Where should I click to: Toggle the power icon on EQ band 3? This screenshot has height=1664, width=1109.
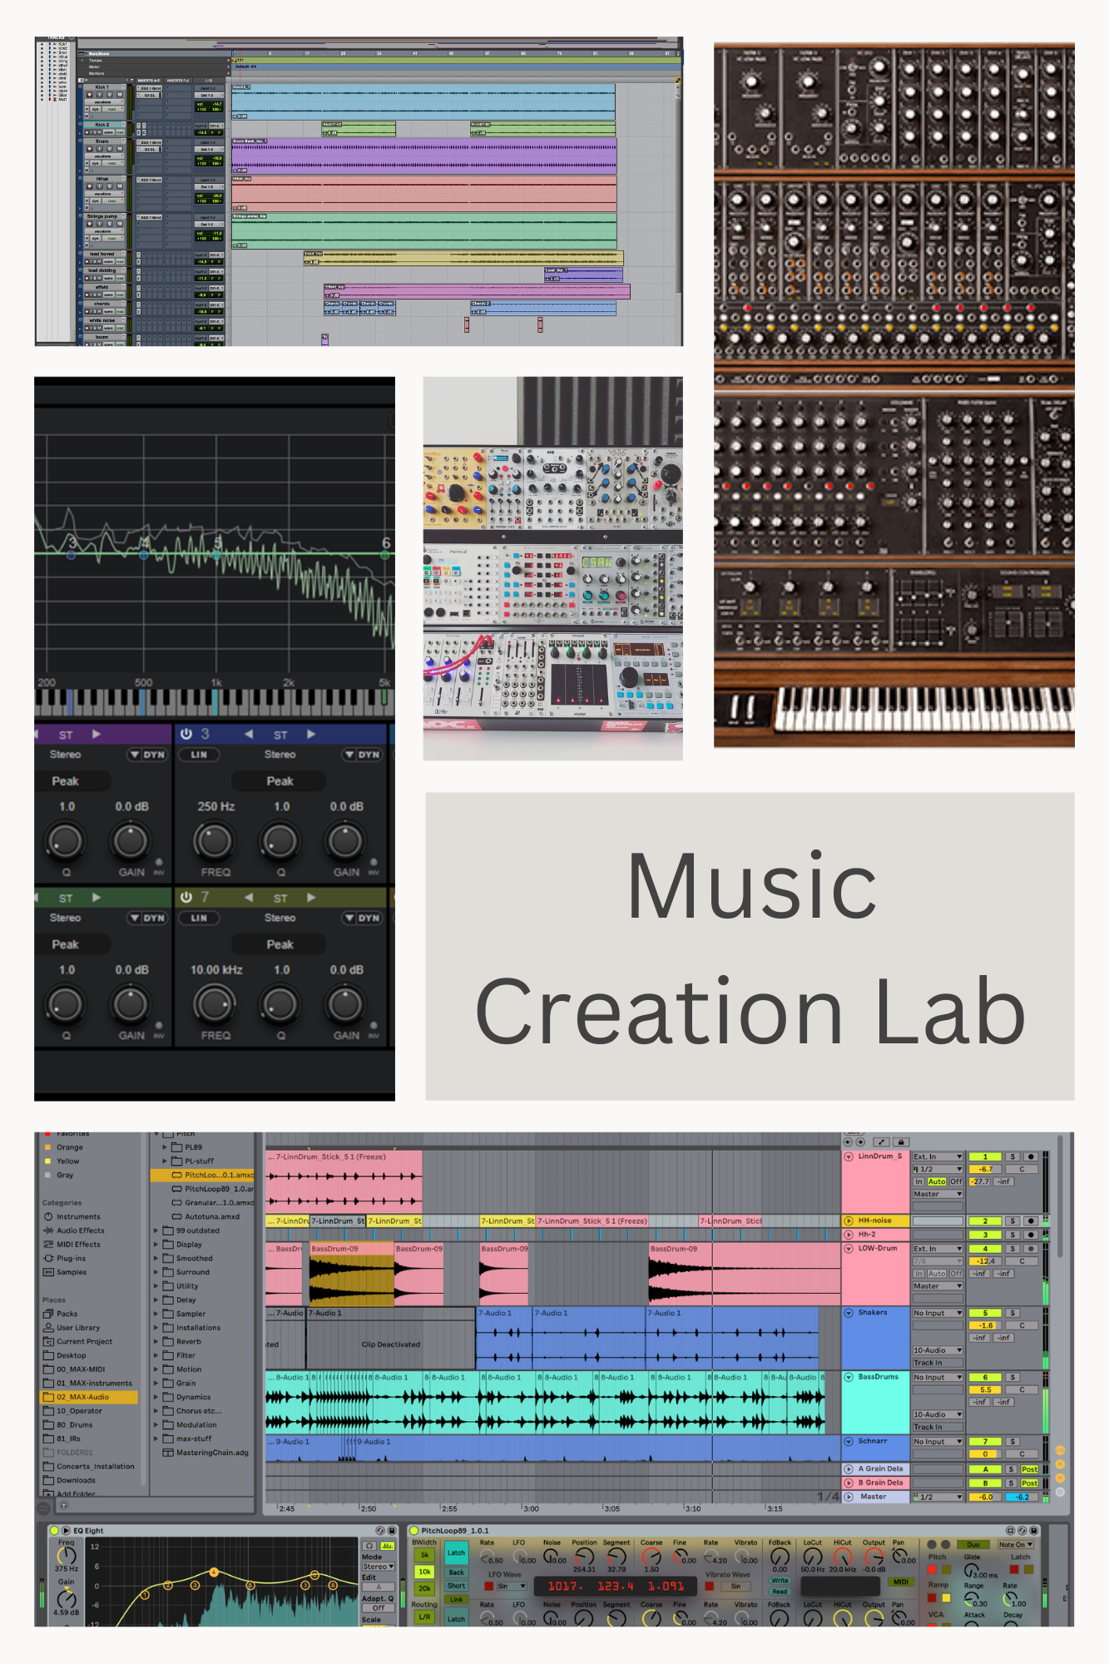click(186, 735)
